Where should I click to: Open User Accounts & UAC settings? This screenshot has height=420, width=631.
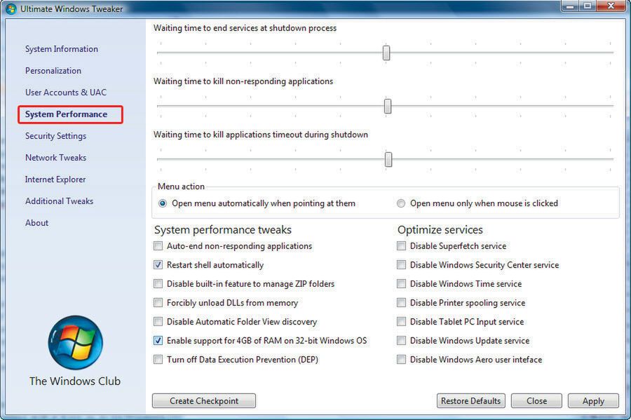click(66, 93)
